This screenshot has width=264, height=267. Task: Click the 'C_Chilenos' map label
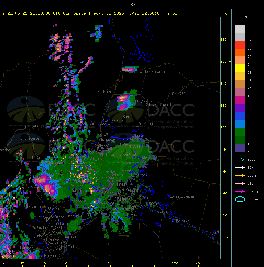pos(30,138)
